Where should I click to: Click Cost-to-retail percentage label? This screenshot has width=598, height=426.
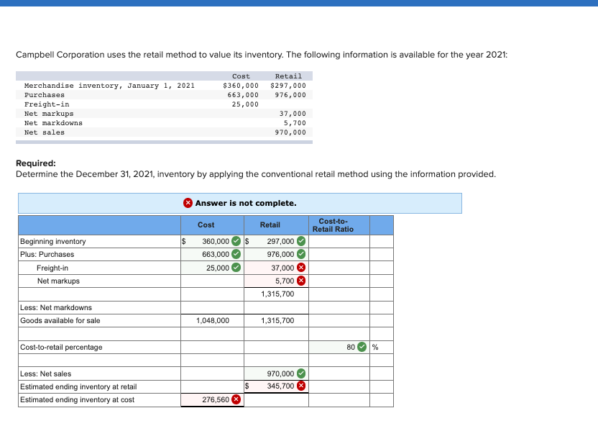click(61, 347)
